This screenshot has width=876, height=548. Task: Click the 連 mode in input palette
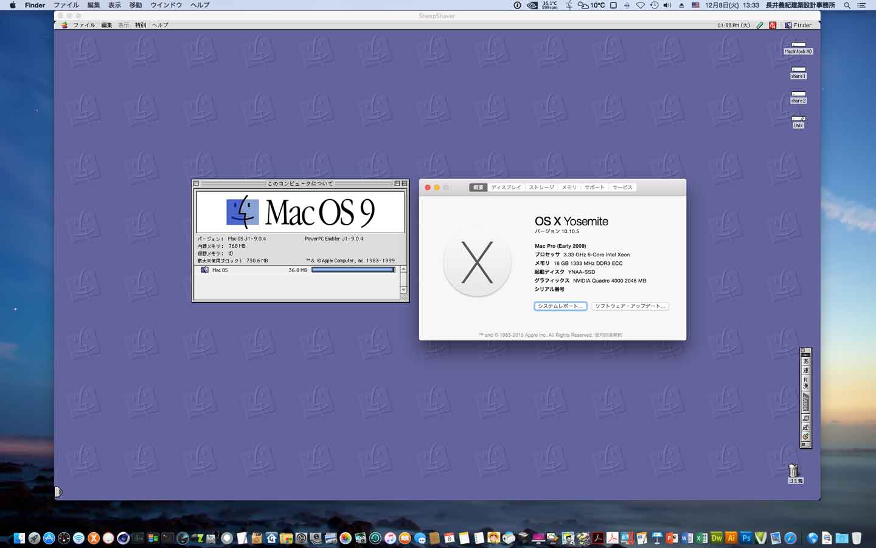806,370
